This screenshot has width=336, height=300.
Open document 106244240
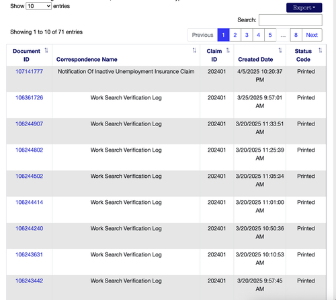click(29, 229)
